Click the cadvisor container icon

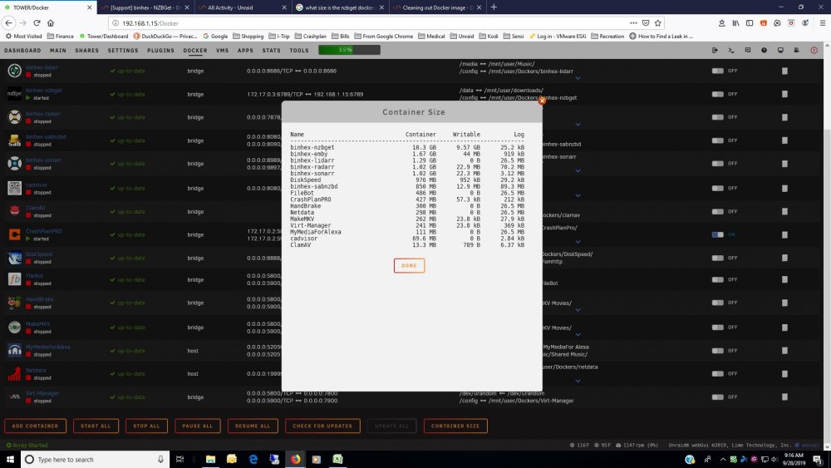point(14,188)
